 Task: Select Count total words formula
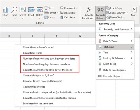click(32, 53)
